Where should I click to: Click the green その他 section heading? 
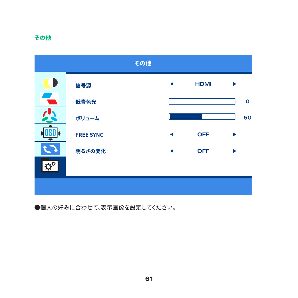[x=43, y=38]
